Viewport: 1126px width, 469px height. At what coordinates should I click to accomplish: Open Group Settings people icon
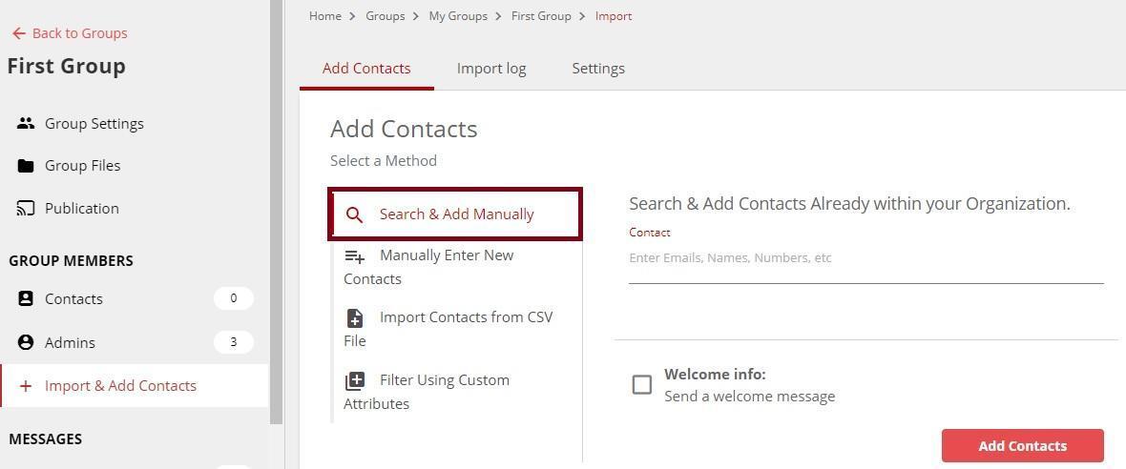26,123
